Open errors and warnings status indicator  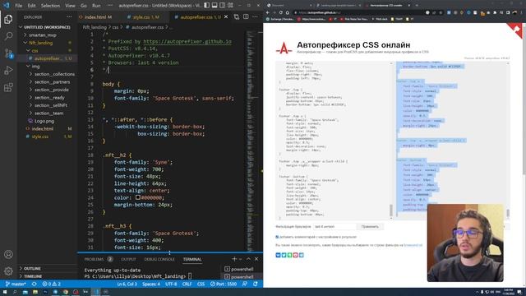click(51, 284)
